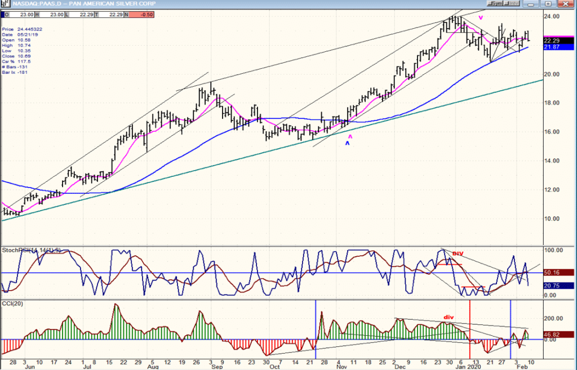Viewport: 577px width, 370px height.
Task: Click the chart window icon in title bar
Action: [5, 4]
